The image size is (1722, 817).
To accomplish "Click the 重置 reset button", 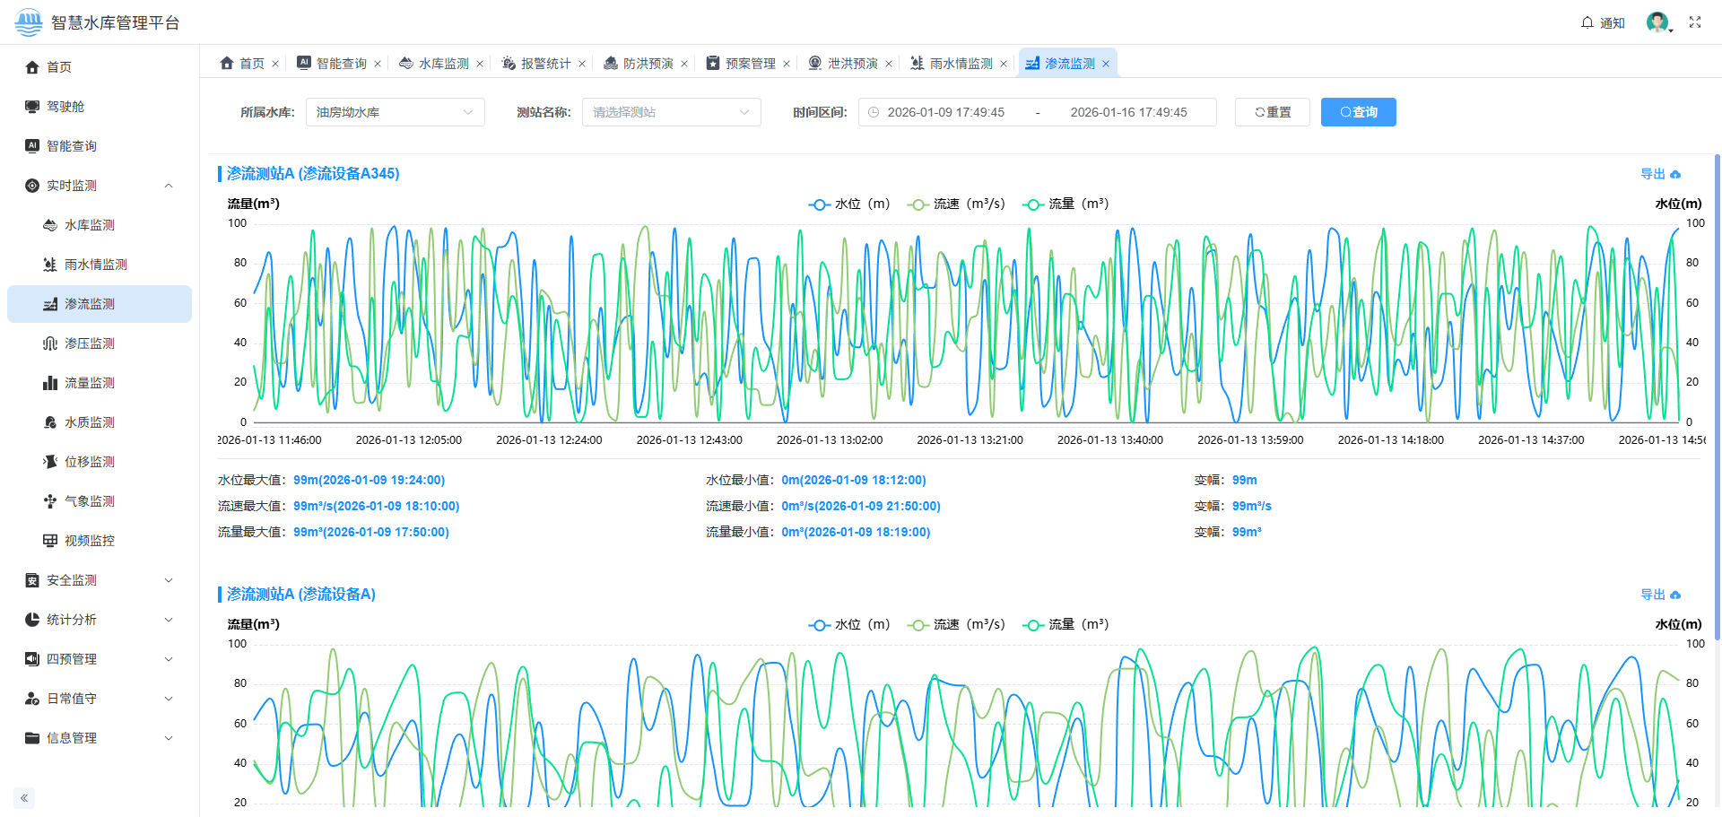I will click(x=1272, y=112).
